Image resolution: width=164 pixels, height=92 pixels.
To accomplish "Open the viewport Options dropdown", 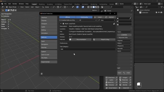I will pos(95,10).
